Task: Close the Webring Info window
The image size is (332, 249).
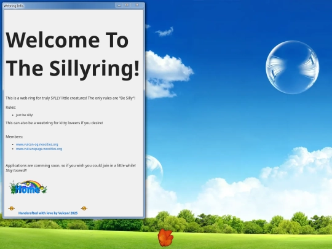Action: pyautogui.click(x=137, y=6)
